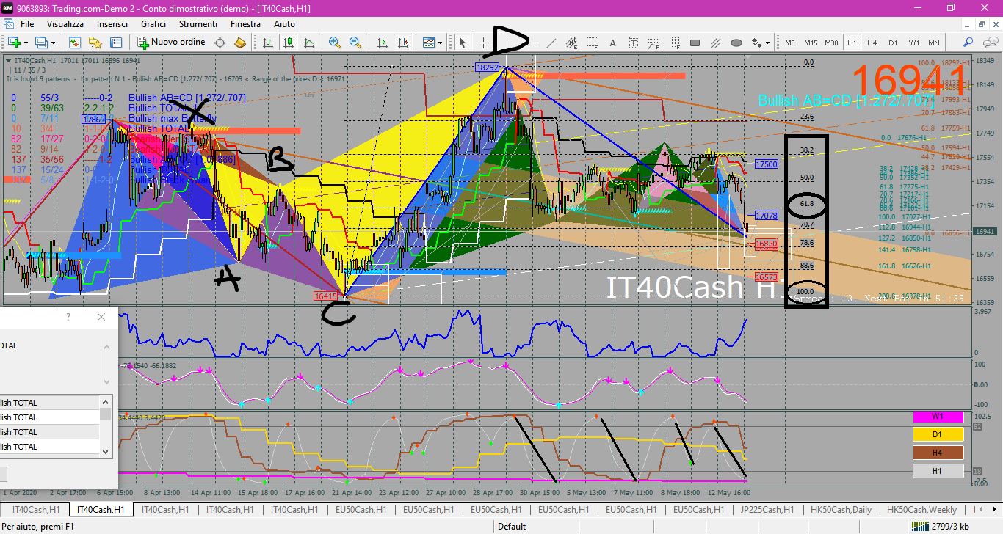Open the profiles icon

tap(42, 43)
